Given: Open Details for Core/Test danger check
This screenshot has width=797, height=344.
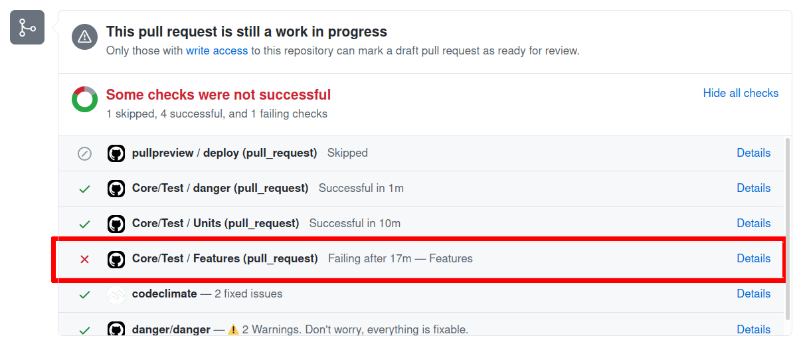Looking at the screenshot, I should coord(753,188).
